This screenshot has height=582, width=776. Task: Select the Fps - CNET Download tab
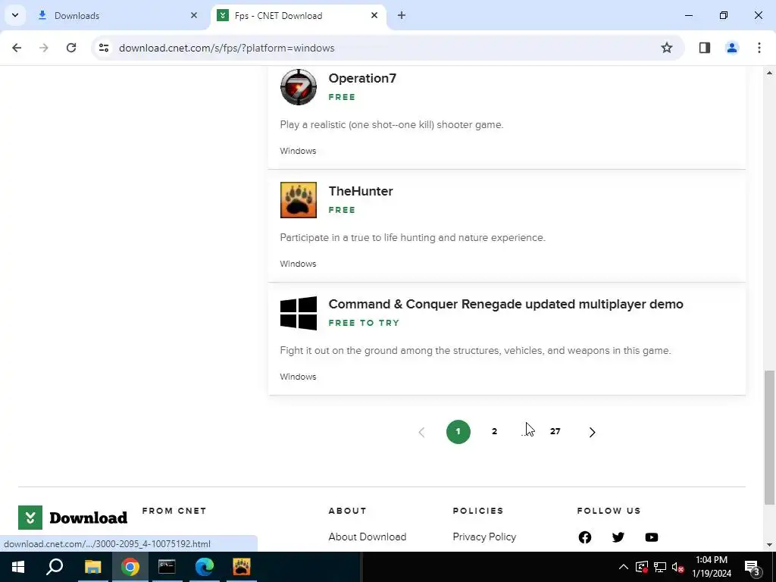[299, 15]
